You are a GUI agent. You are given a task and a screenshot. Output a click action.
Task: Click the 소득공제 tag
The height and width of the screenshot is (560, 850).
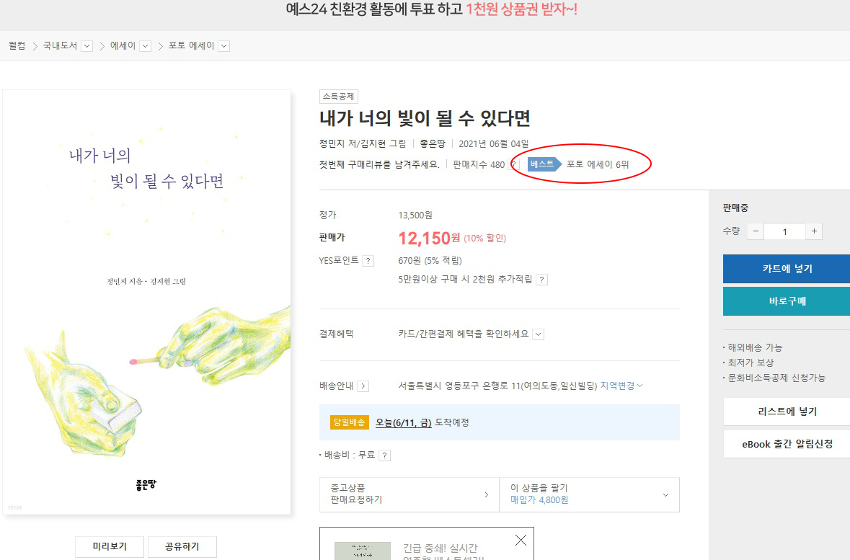[338, 97]
